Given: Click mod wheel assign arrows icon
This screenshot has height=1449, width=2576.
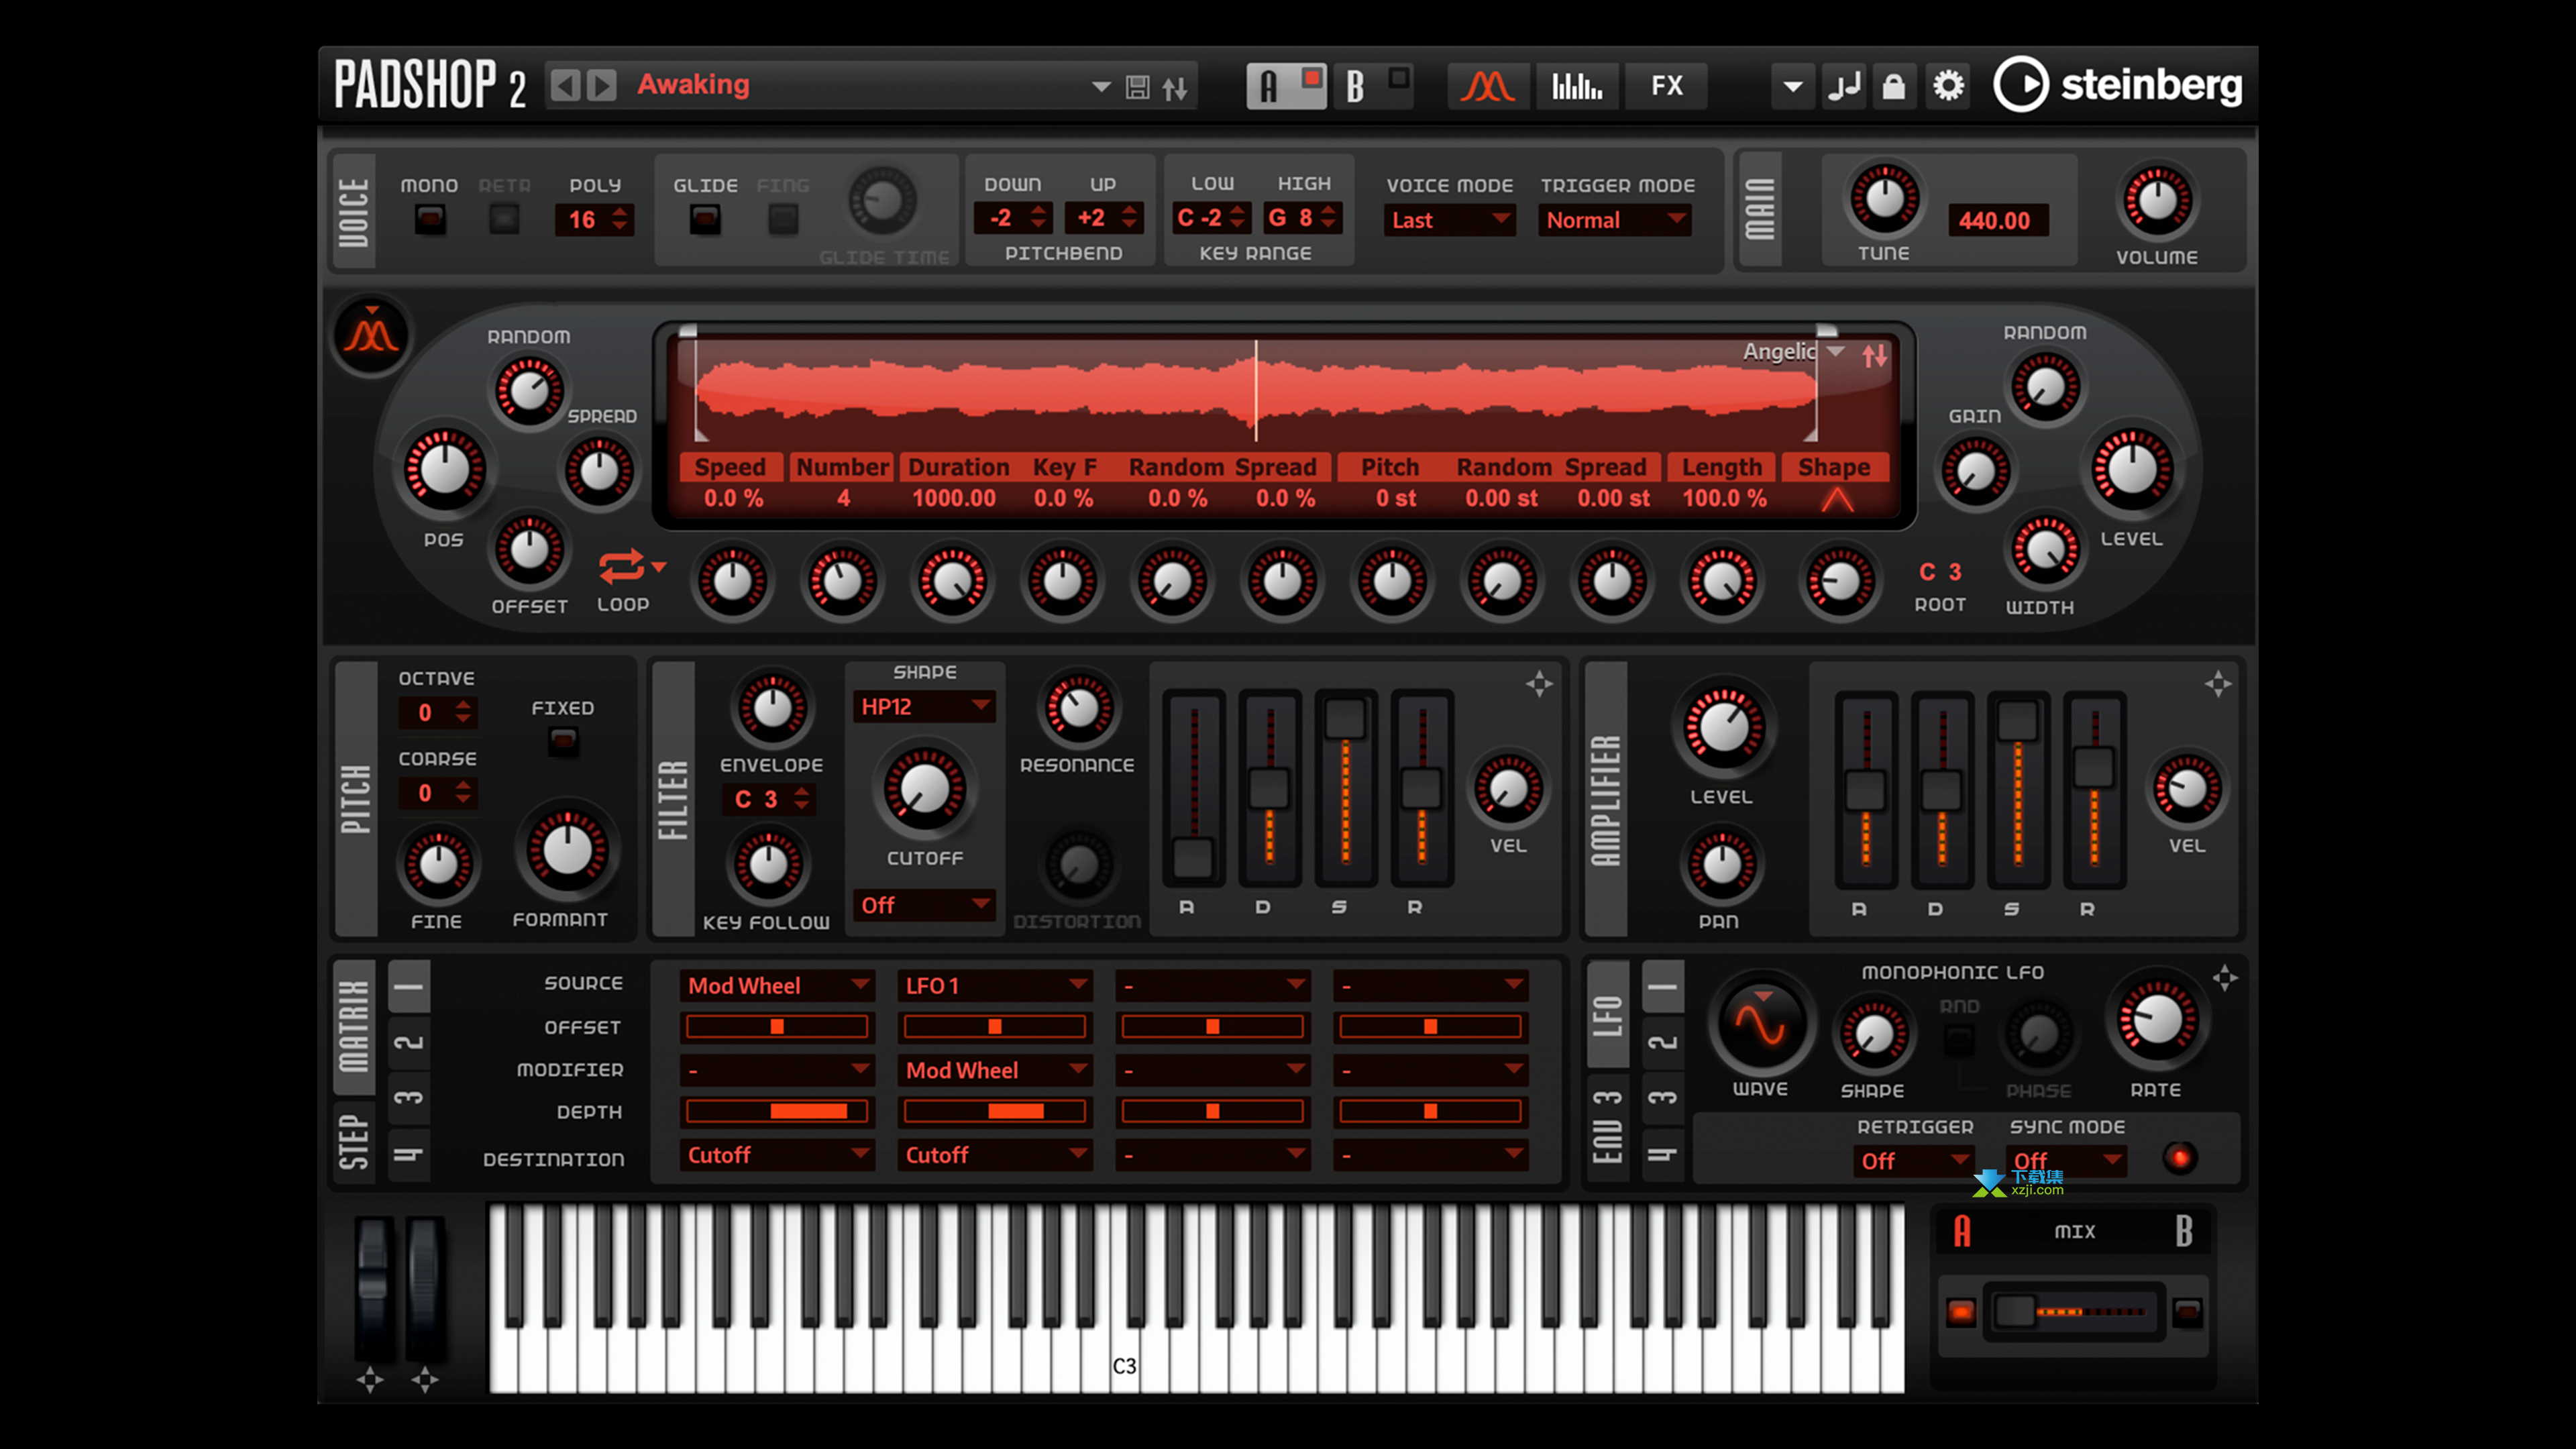Looking at the screenshot, I should tap(425, 1380).
